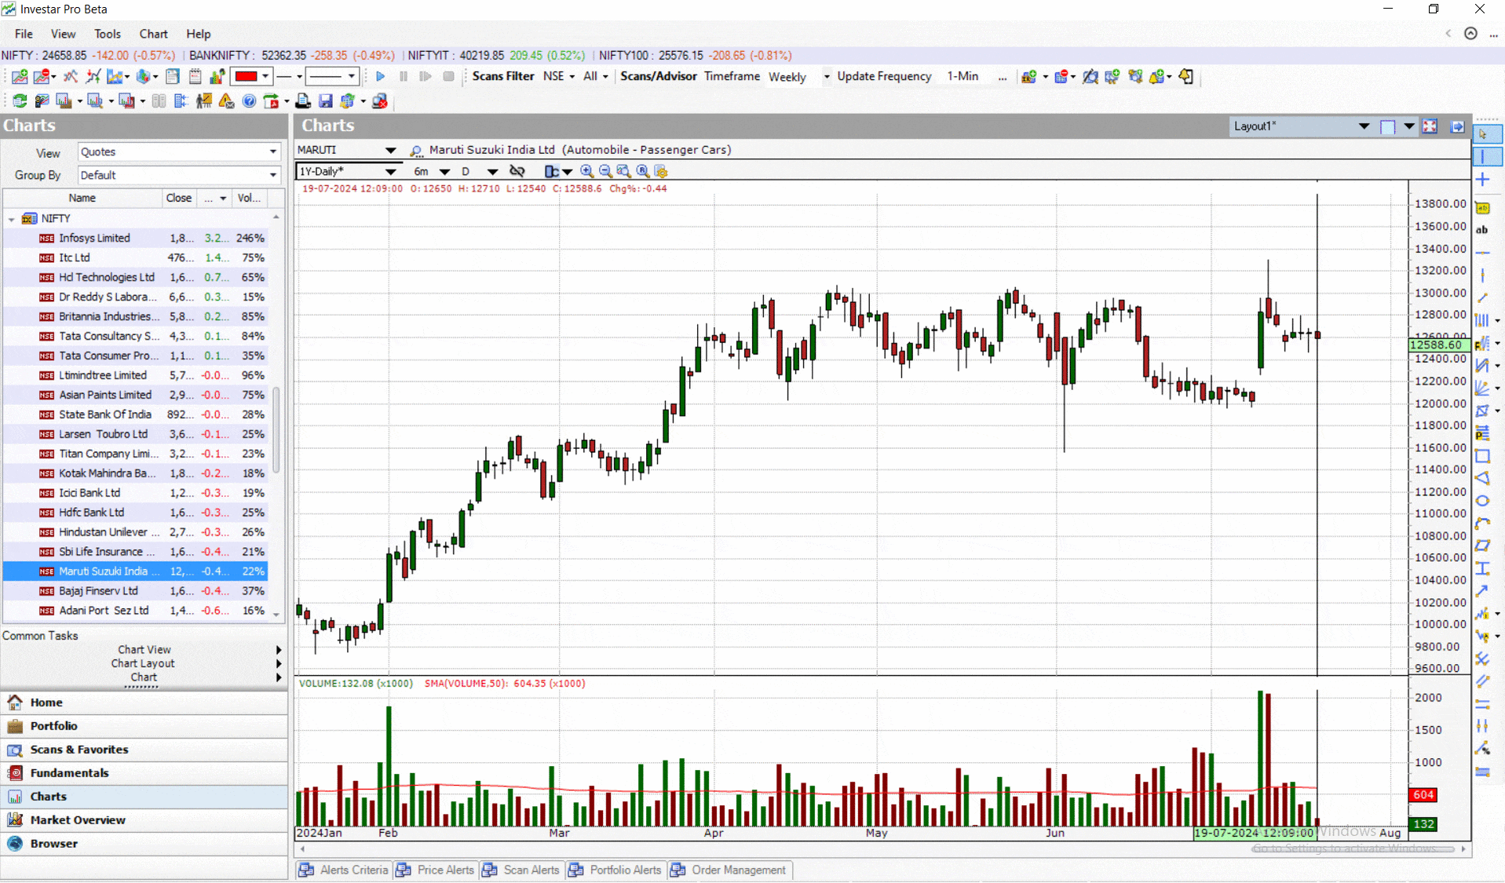Zoom in on the chart
Viewport: 1505px width, 883px height.
(586, 171)
